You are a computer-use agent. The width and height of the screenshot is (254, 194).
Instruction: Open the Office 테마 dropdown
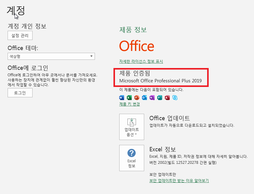[x=51, y=56]
